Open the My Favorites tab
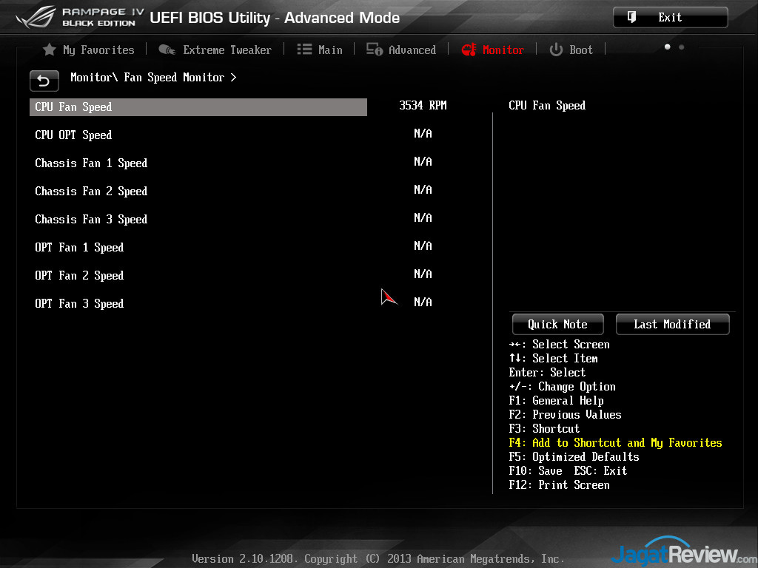This screenshot has height=568, width=758. [89, 50]
